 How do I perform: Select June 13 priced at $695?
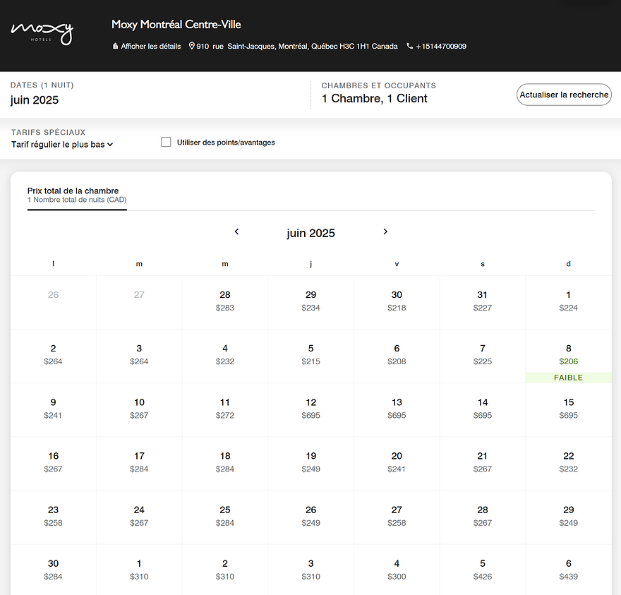pos(397,410)
